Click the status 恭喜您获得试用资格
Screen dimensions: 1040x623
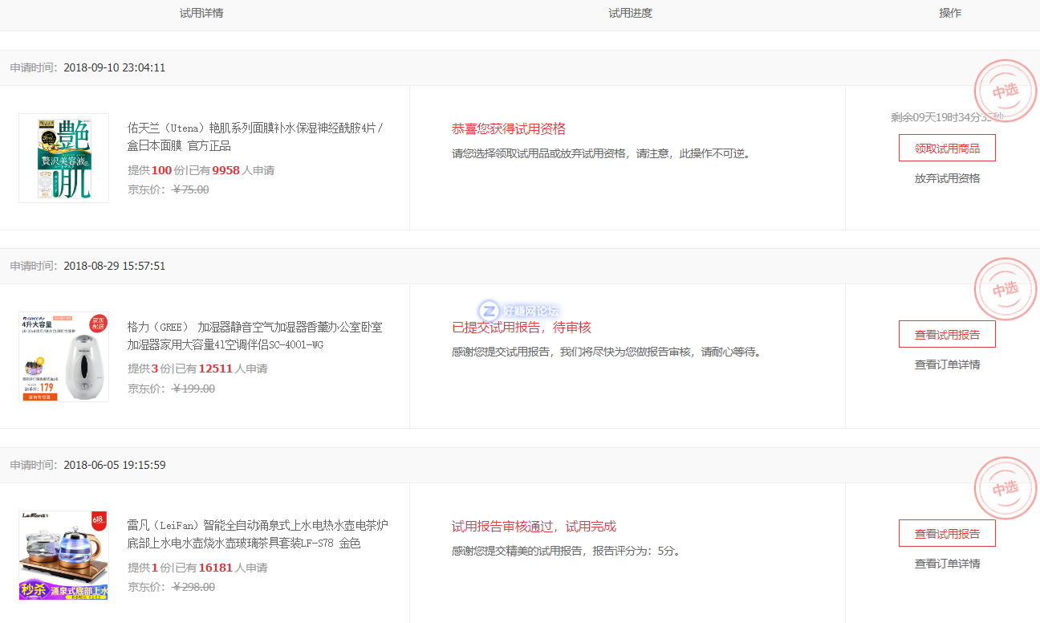click(509, 128)
